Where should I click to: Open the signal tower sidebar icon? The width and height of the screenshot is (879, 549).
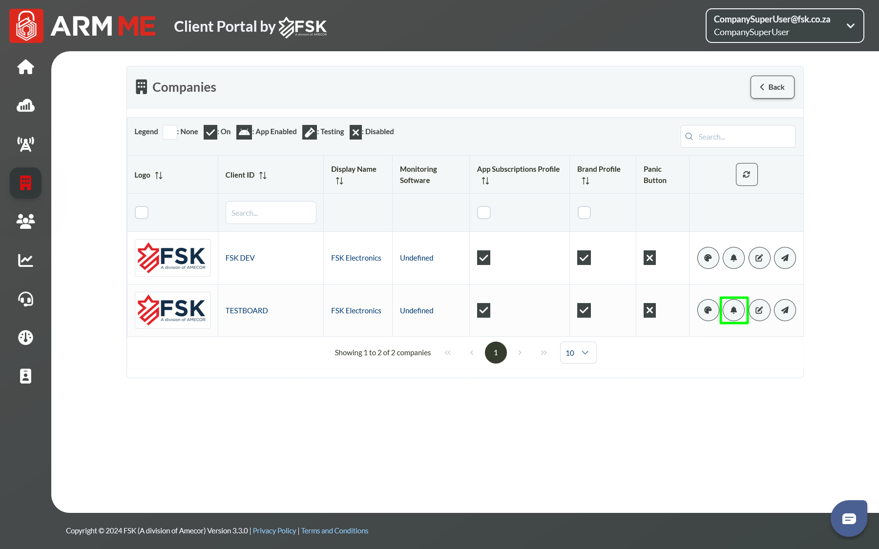[x=25, y=144]
